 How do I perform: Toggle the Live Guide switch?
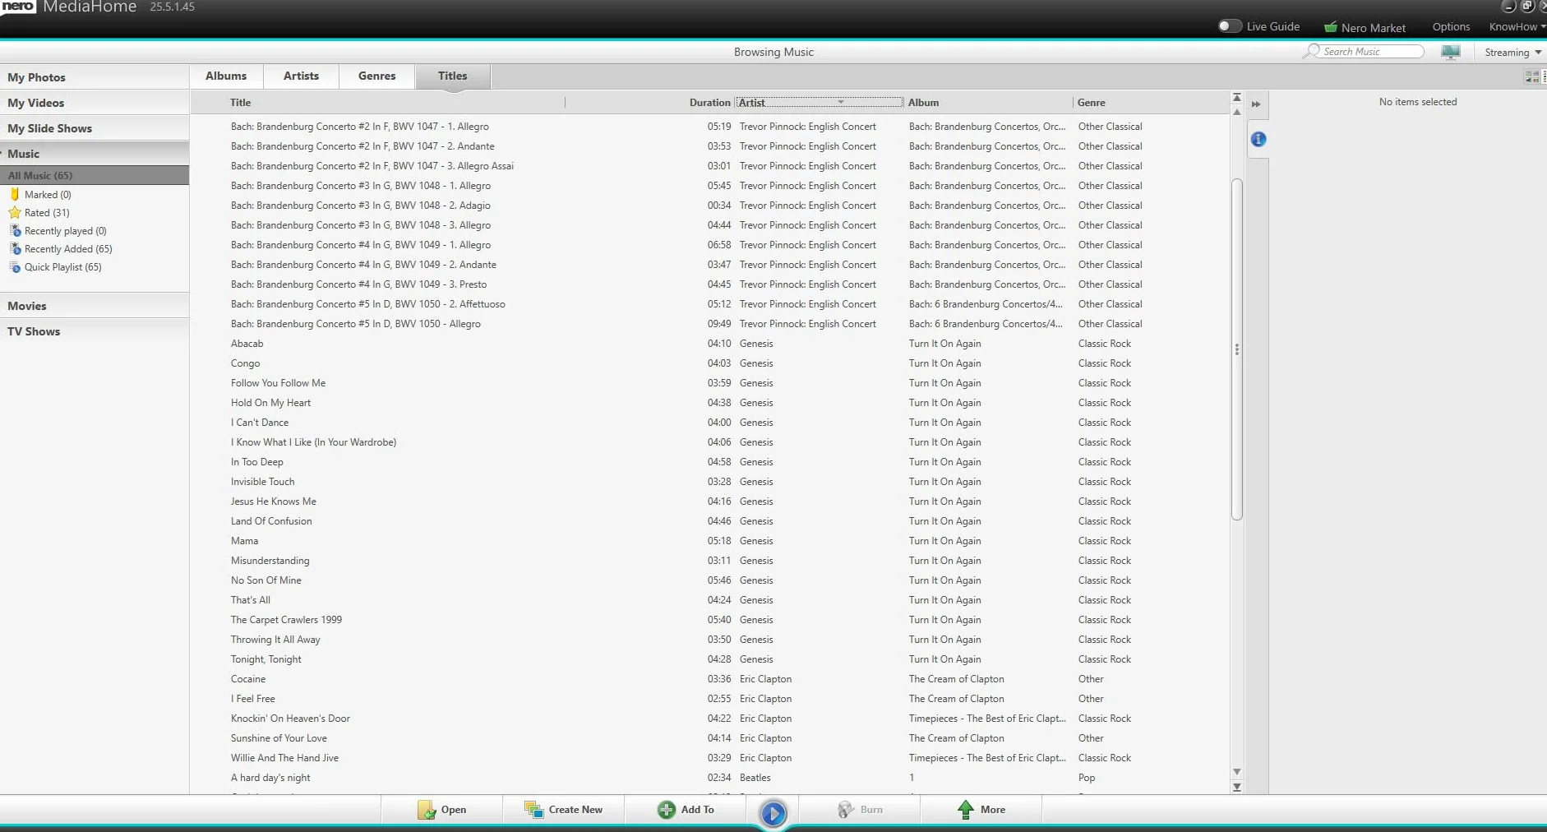[1229, 26]
